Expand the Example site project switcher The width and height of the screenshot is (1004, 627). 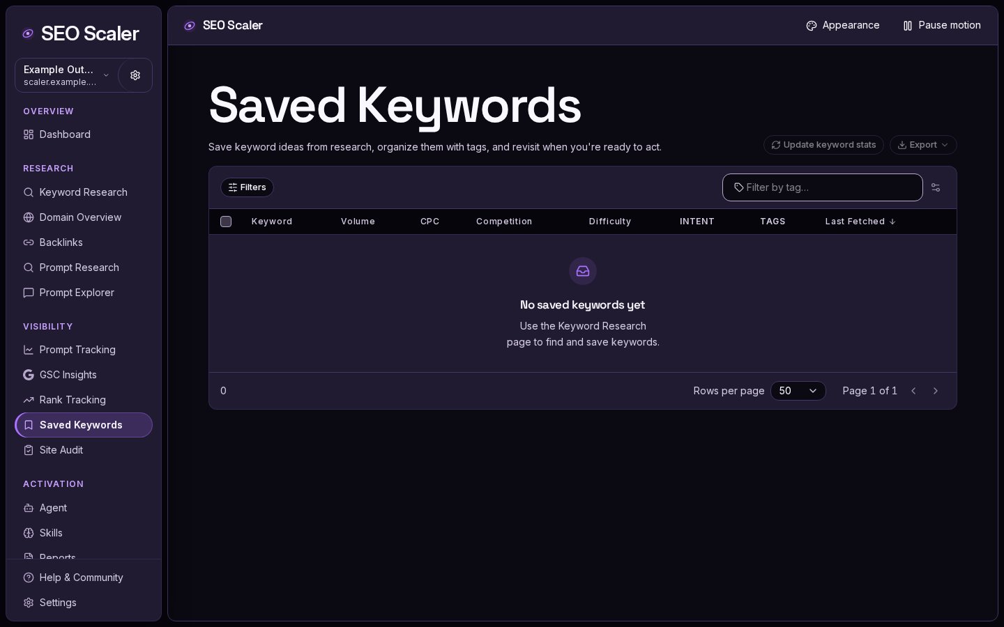click(66, 75)
